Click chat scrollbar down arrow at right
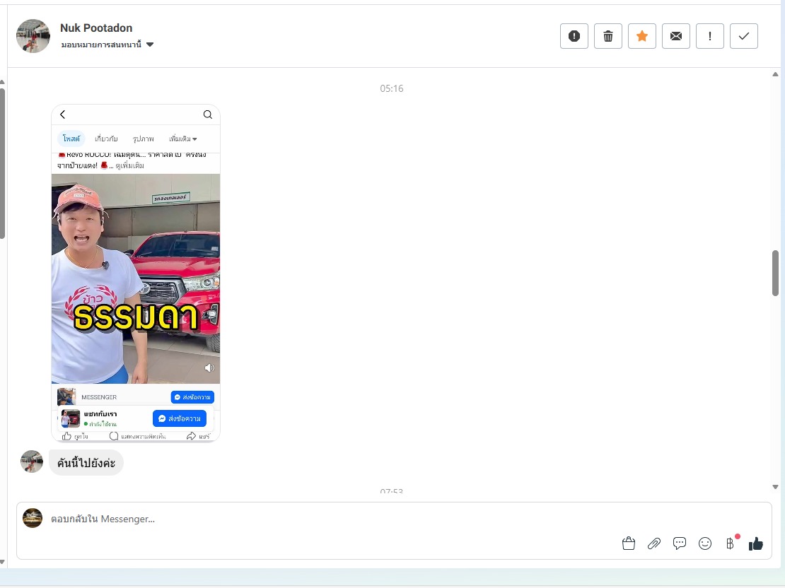The height and width of the screenshot is (588, 785). (776, 486)
